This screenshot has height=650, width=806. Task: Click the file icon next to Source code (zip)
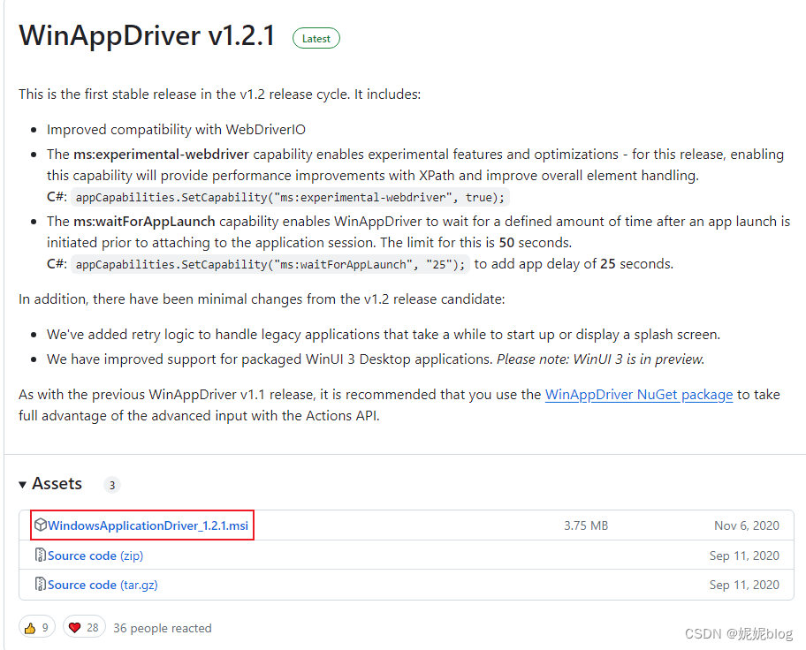click(x=40, y=555)
